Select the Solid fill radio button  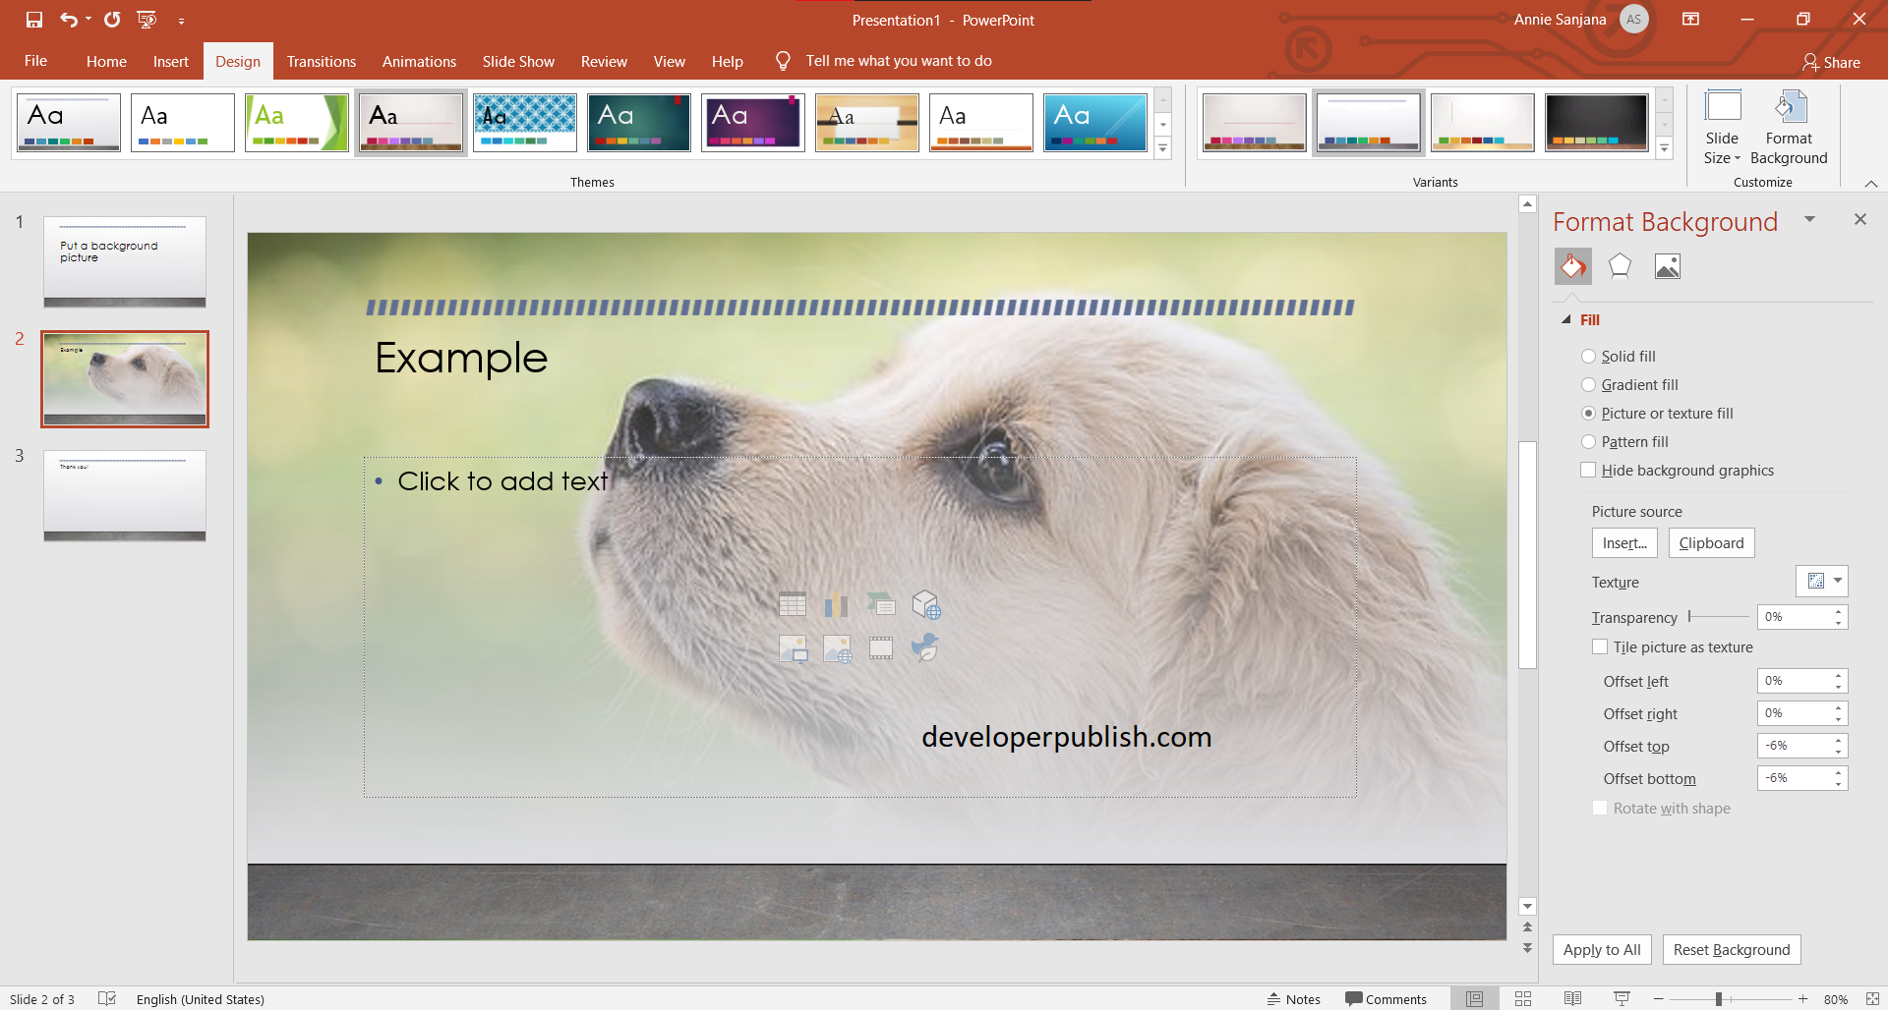[x=1589, y=356]
